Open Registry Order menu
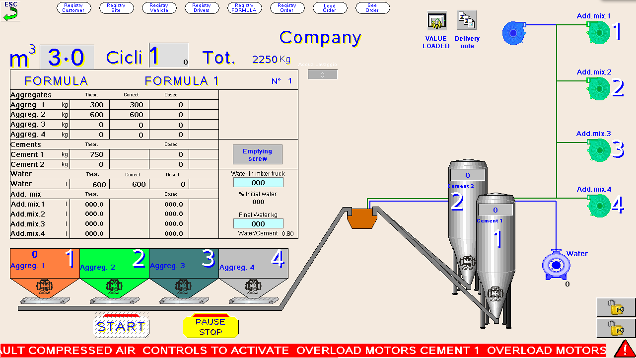Viewport: 636px width, 358px height. 287,8
